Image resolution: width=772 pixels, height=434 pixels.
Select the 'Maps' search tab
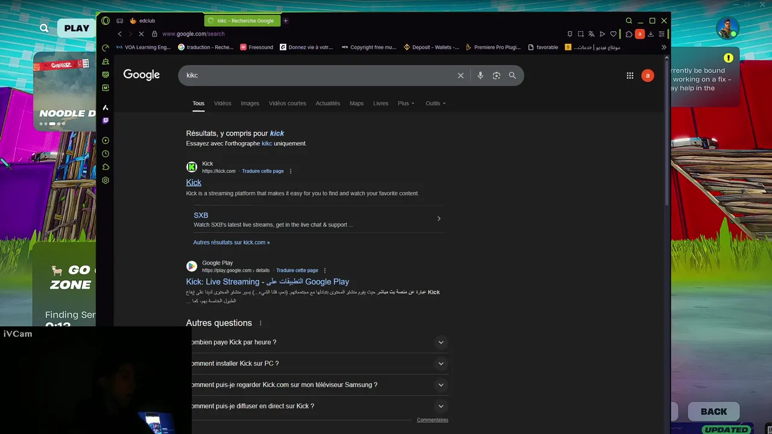click(x=356, y=103)
